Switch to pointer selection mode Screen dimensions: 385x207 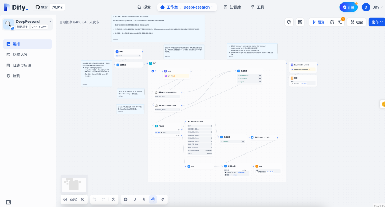point(144,200)
